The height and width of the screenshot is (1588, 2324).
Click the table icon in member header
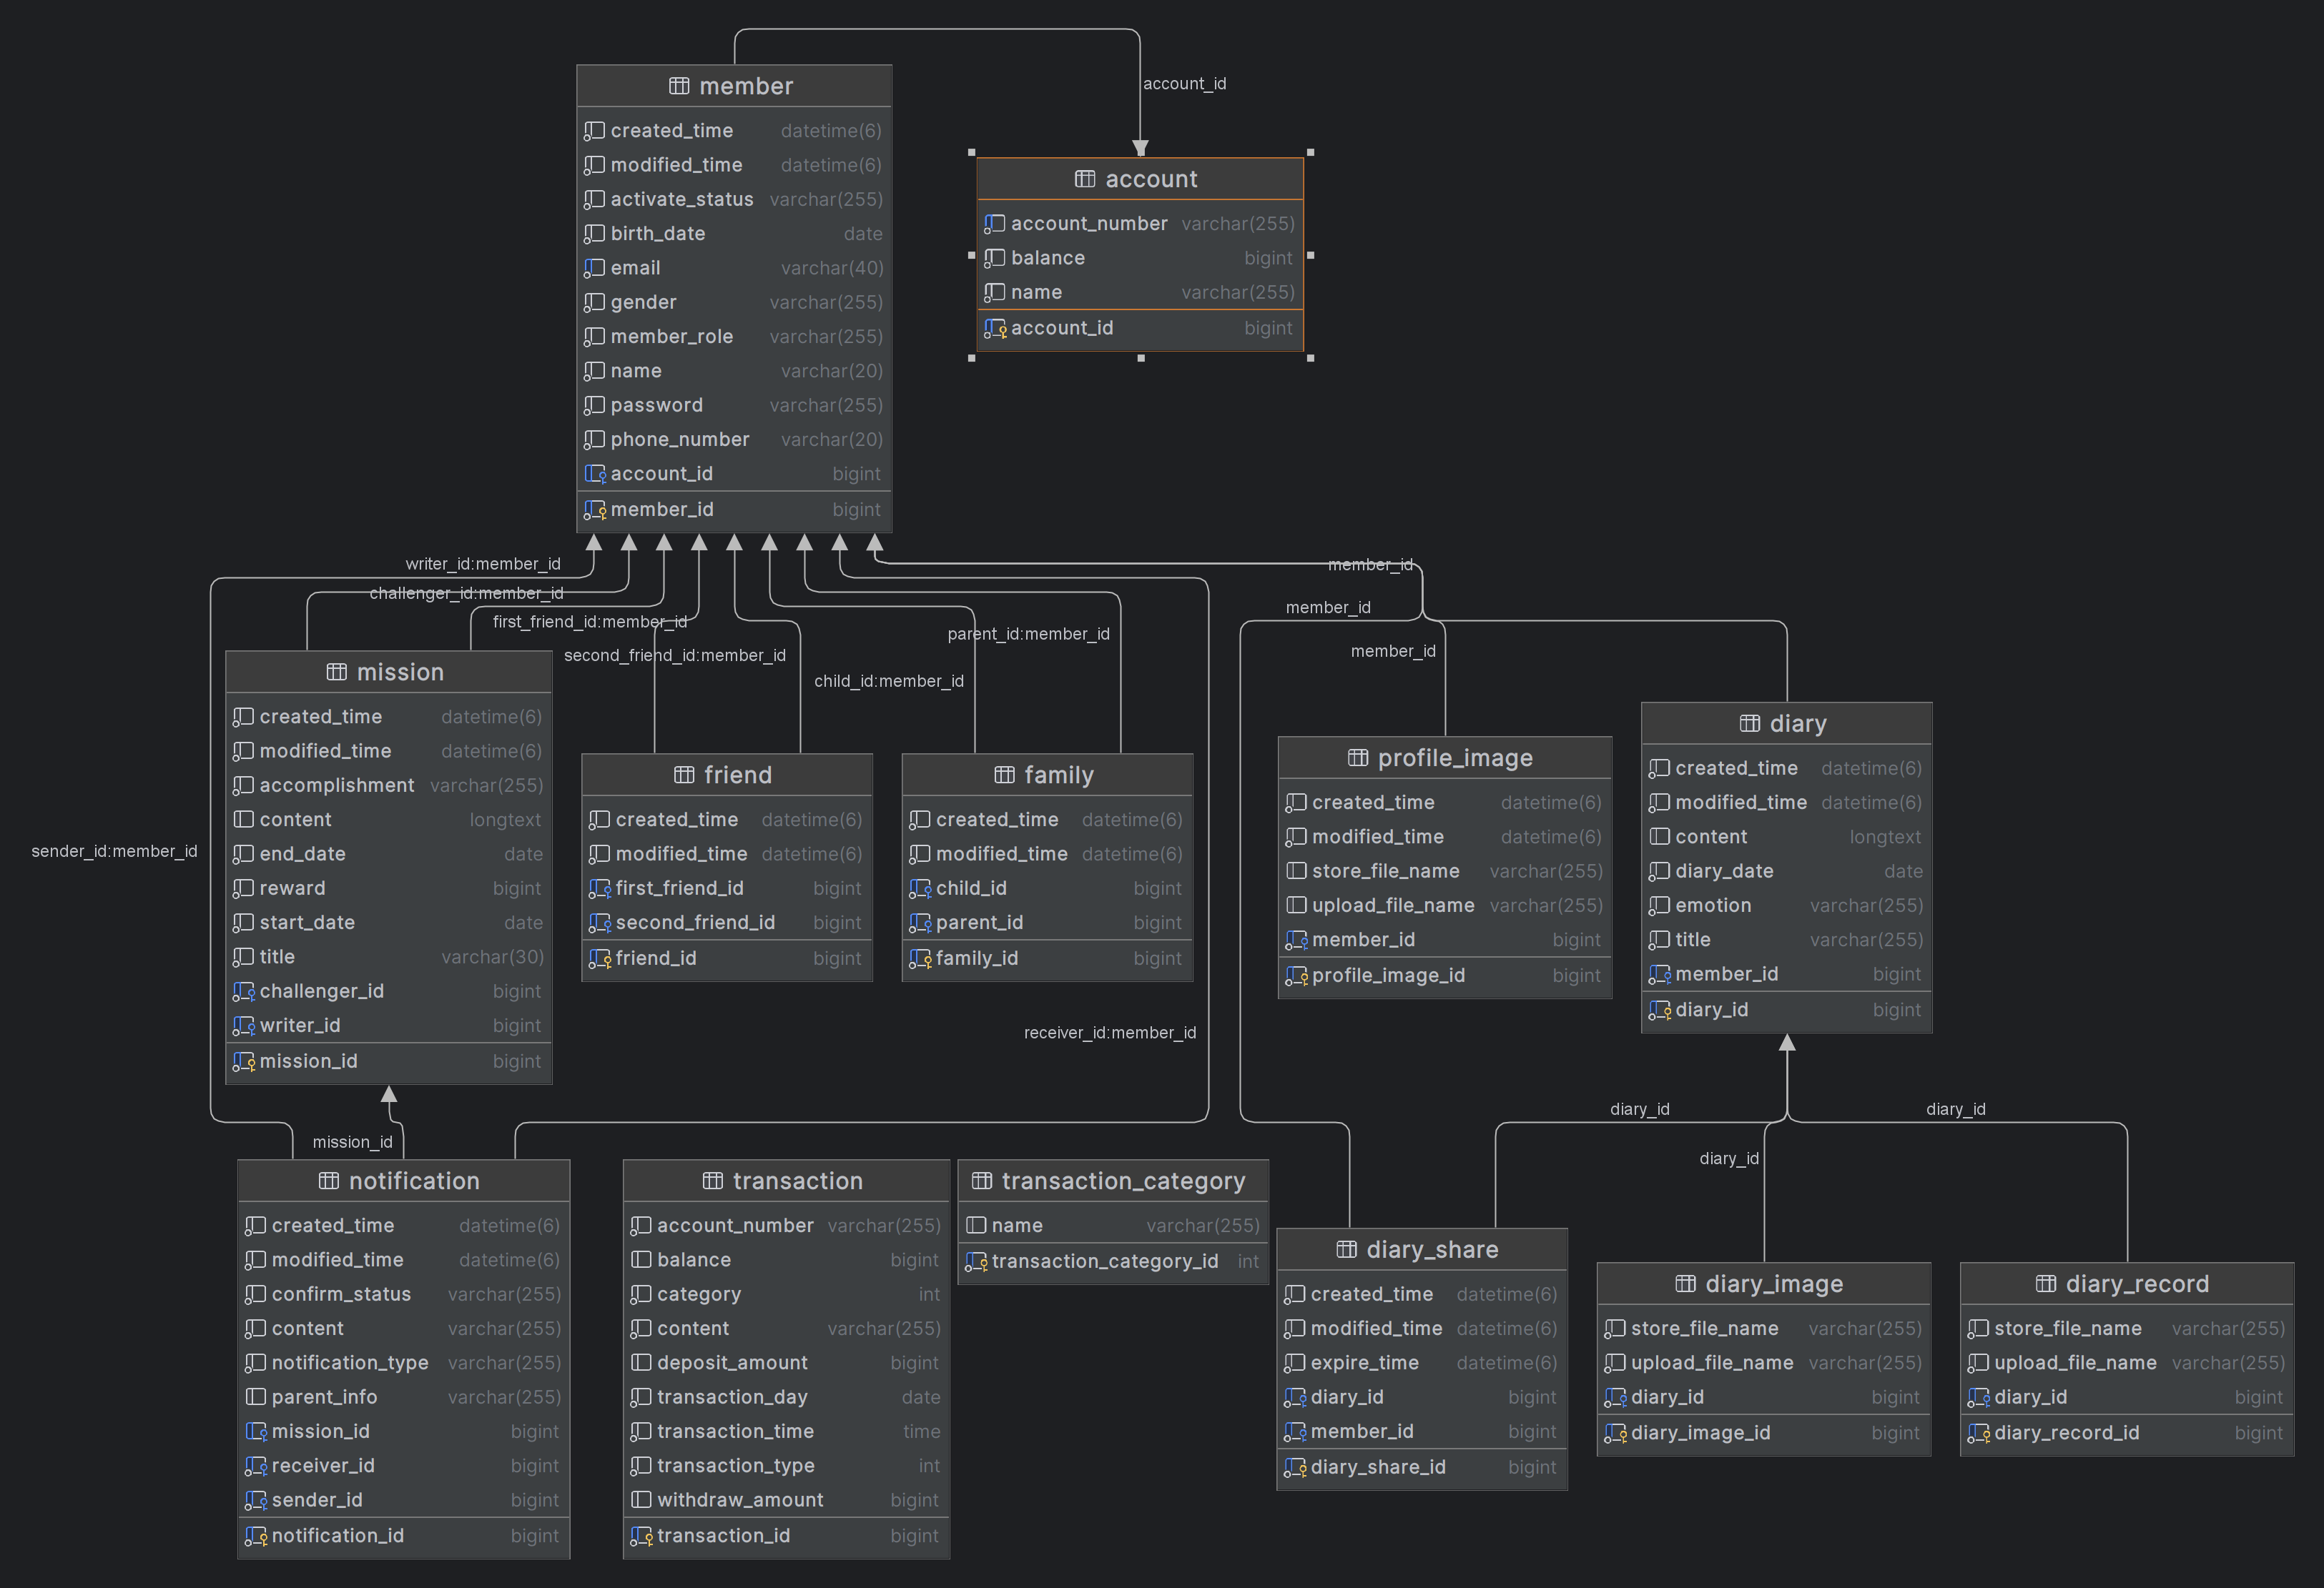pos(679,86)
